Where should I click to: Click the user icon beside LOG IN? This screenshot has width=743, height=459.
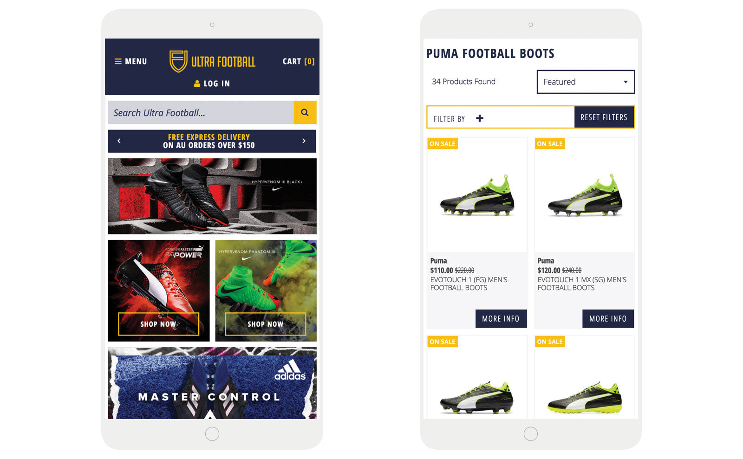197,84
